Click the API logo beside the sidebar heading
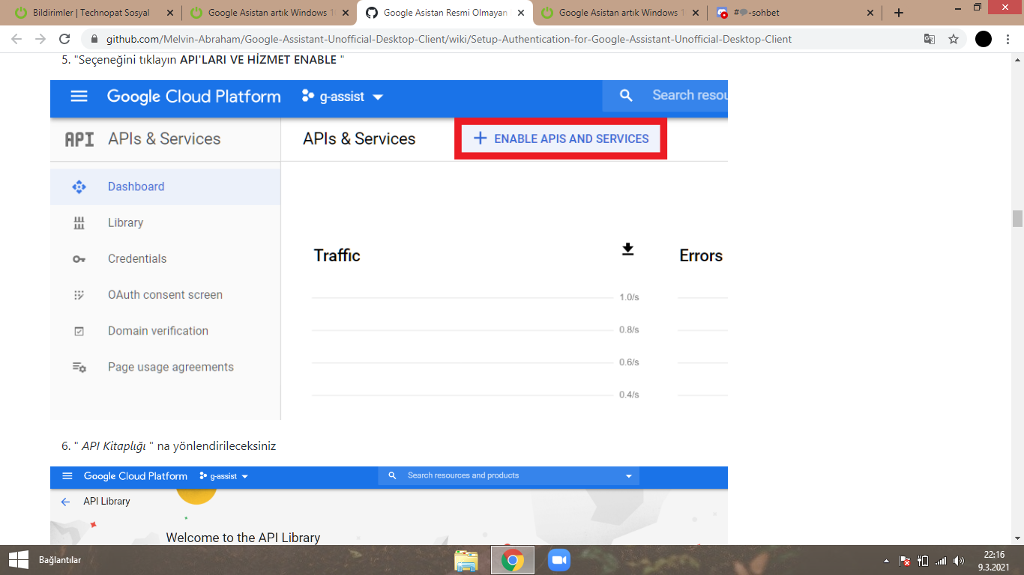 pos(79,139)
